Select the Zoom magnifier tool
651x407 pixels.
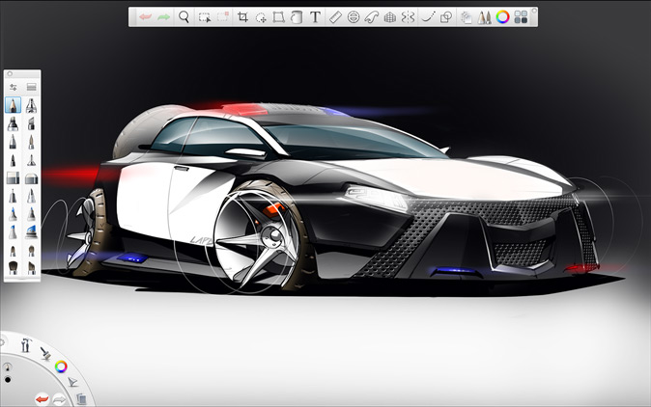pos(184,16)
